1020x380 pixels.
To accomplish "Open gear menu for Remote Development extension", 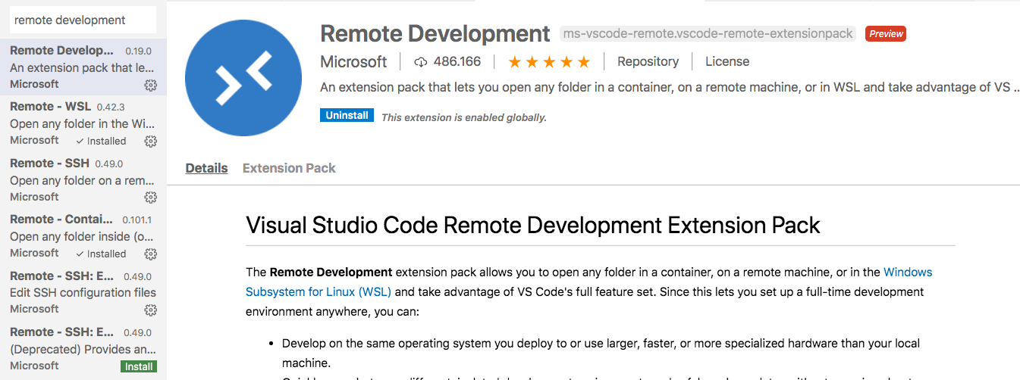I will [150, 85].
